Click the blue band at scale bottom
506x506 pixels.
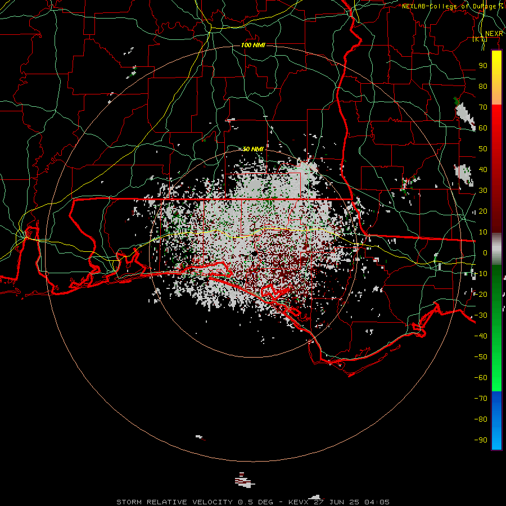point(496,420)
